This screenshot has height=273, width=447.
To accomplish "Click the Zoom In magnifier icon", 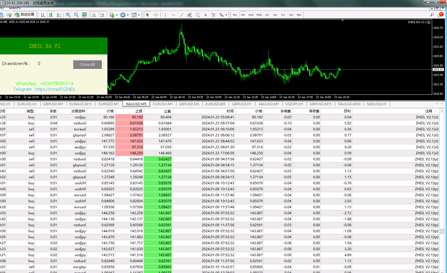I will (x=68, y=15).
